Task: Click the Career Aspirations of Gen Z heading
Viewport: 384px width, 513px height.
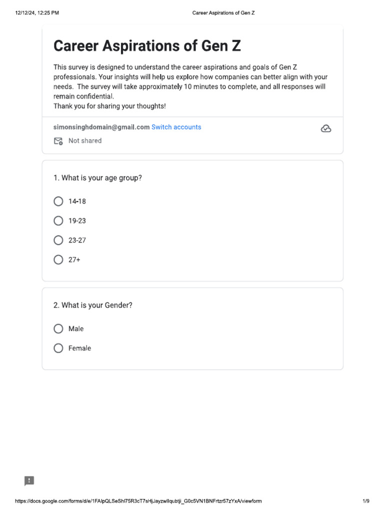Action: tap(147, 46)
